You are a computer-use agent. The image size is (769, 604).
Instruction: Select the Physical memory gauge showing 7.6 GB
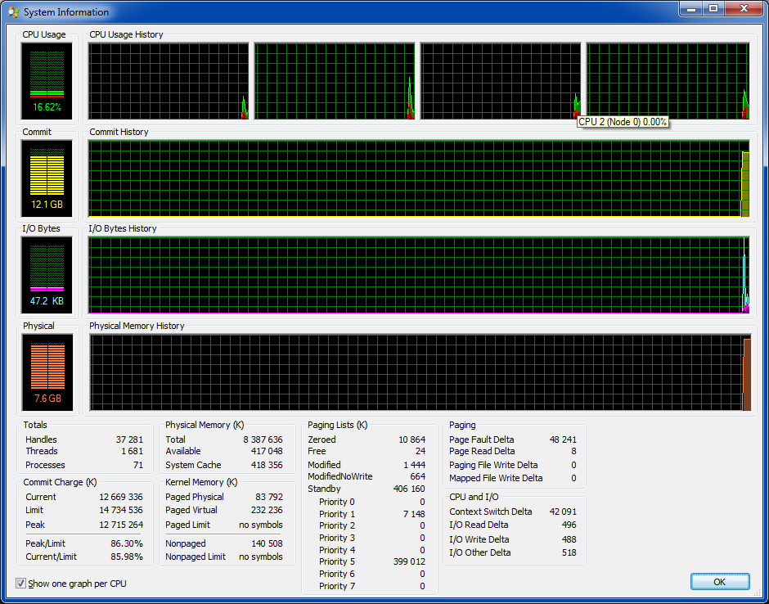[47, 372]
